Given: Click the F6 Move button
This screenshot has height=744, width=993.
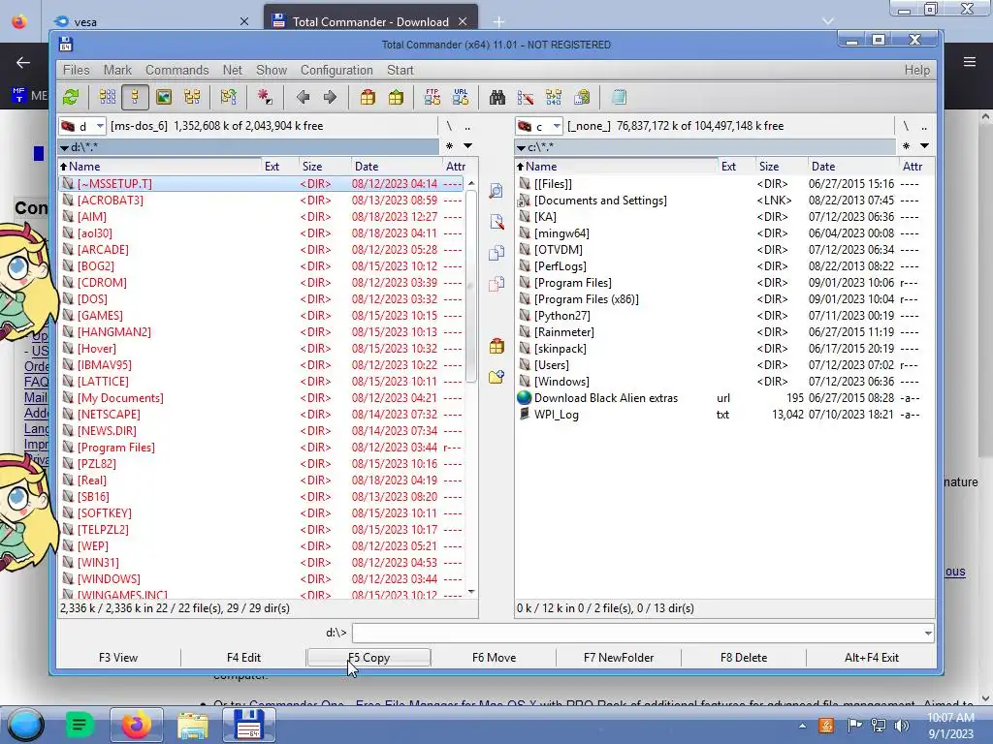Looking at the screenshot, I should click(494, 658).
